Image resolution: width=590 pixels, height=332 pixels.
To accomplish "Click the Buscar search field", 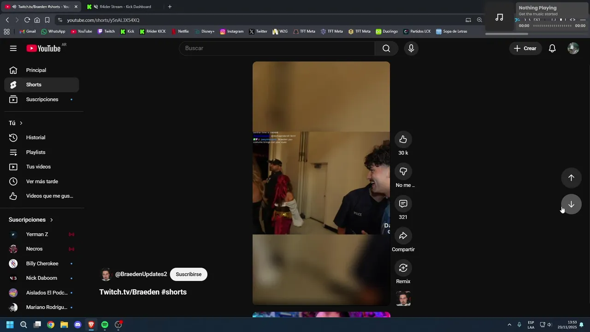I will [277, 48].
